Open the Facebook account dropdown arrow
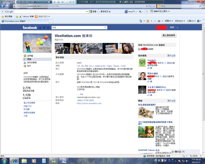 pyautogui.click(x=177, y=28)
